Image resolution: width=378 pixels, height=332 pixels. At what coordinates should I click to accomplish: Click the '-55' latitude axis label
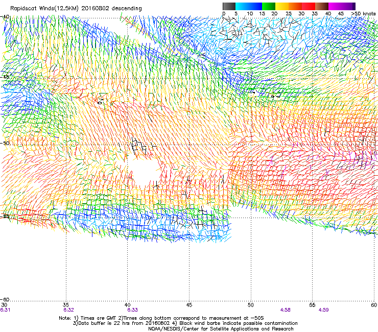point(5,216)
